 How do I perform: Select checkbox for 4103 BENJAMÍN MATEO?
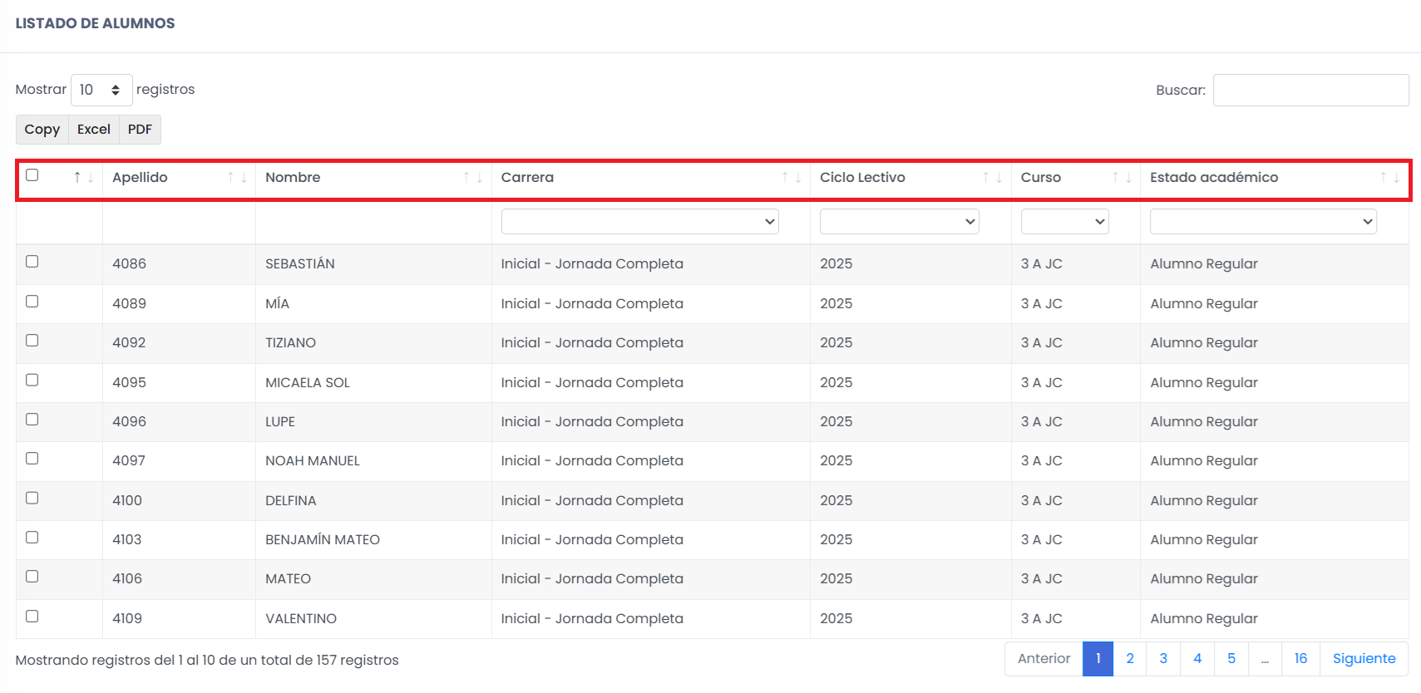click(32, 538)
